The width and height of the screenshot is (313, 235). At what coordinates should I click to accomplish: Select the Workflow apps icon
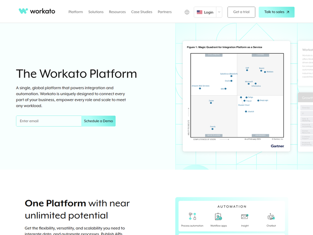[x=218, y=217]
